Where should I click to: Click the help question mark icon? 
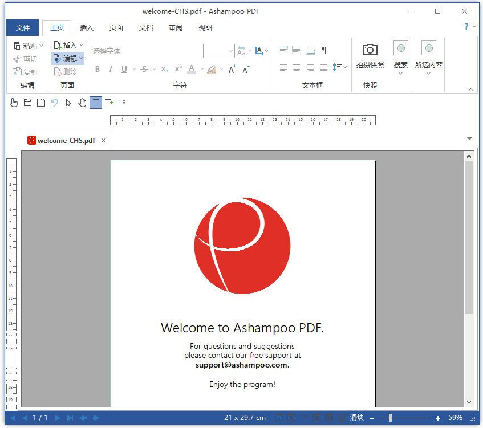466,26
